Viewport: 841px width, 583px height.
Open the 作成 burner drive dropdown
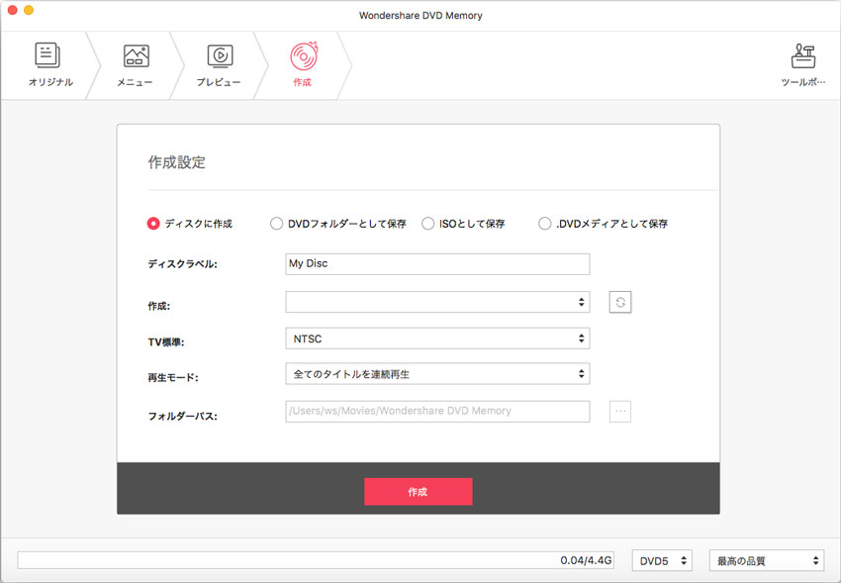pyautogui.click(x=437, y=302)
